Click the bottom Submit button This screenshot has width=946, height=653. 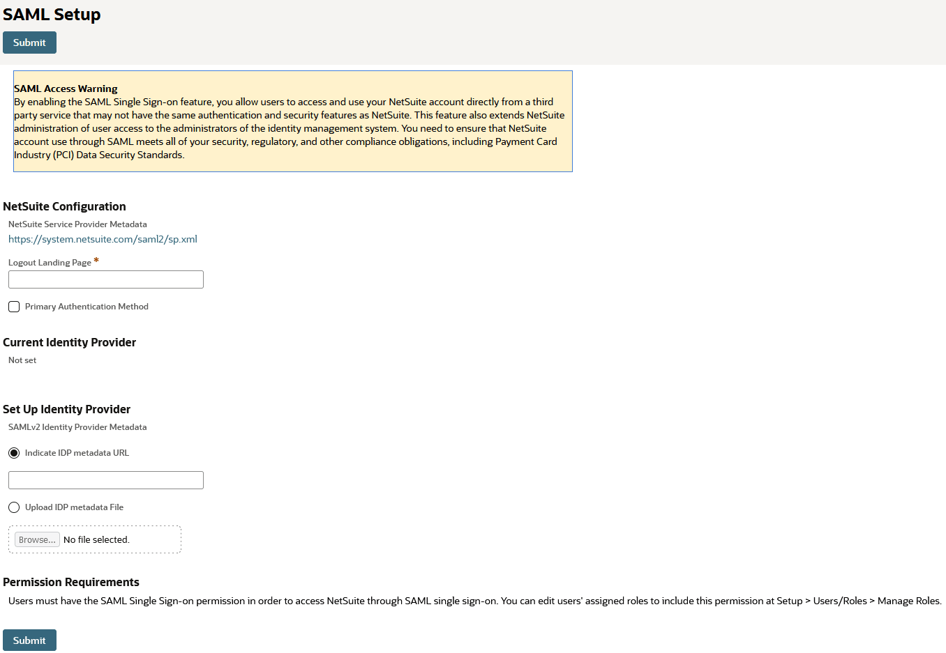click(x=29, y=640)
